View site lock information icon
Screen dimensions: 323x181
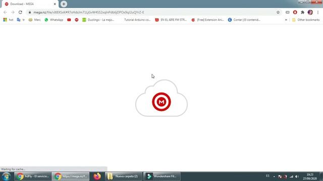[x=30, y=12]
